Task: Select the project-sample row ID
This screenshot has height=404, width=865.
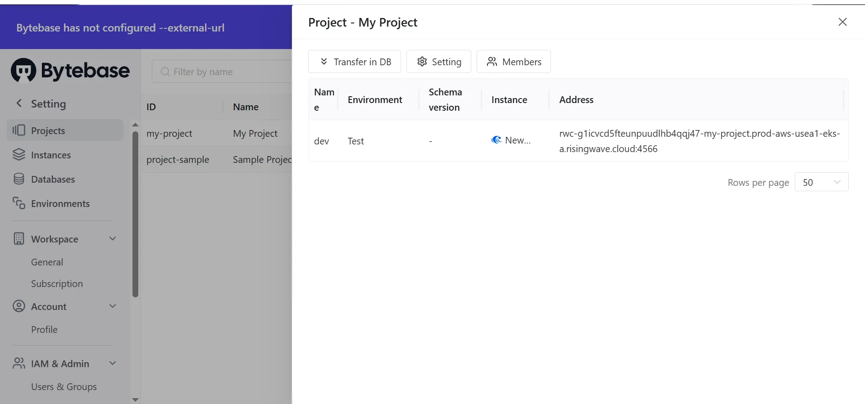Action: 178,160
